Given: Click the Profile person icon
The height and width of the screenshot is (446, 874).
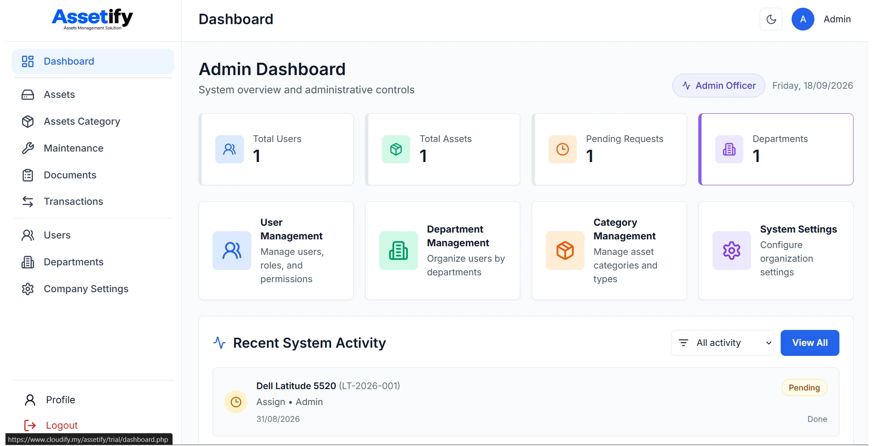Looking at the screenshot, I should coord(30,400).
